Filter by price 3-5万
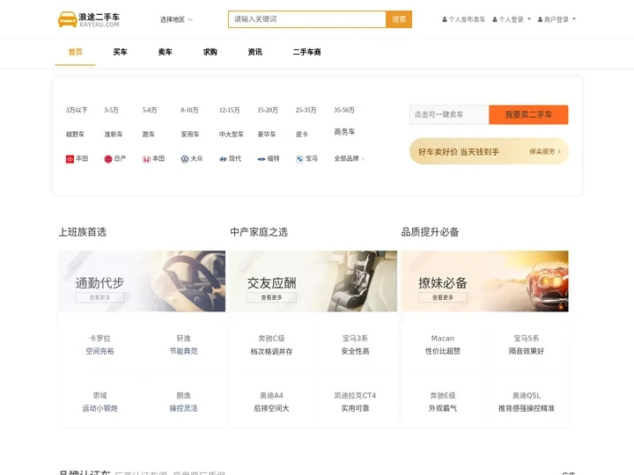 tap(111, 110)
